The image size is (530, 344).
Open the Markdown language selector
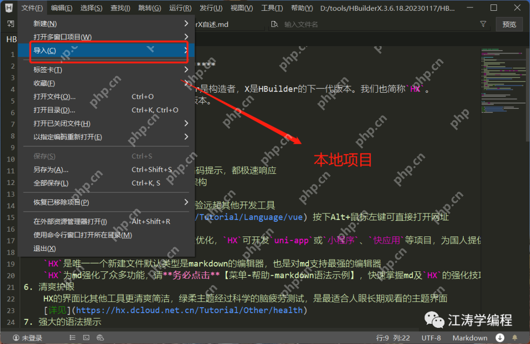click(470, 338)
